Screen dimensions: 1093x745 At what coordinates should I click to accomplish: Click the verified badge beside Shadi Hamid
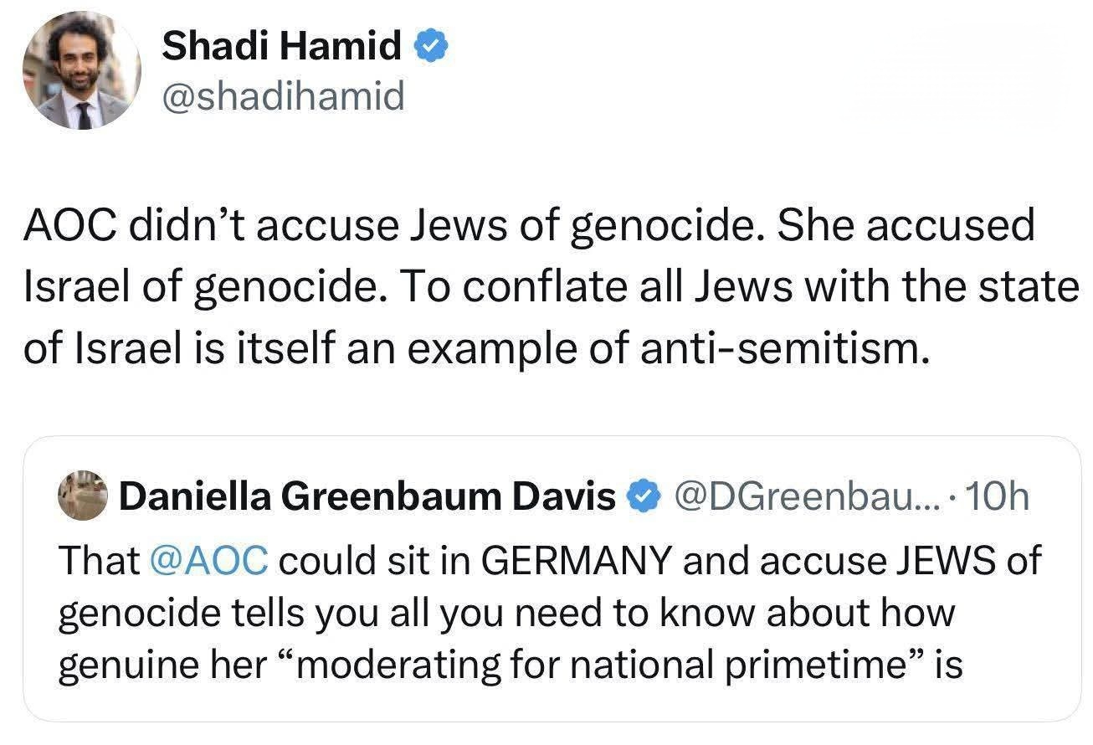coord(431,48)
